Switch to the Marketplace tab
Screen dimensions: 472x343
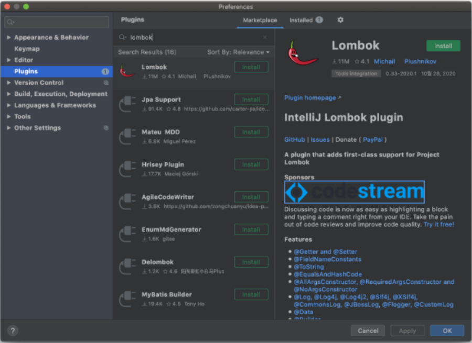[260, 20]
